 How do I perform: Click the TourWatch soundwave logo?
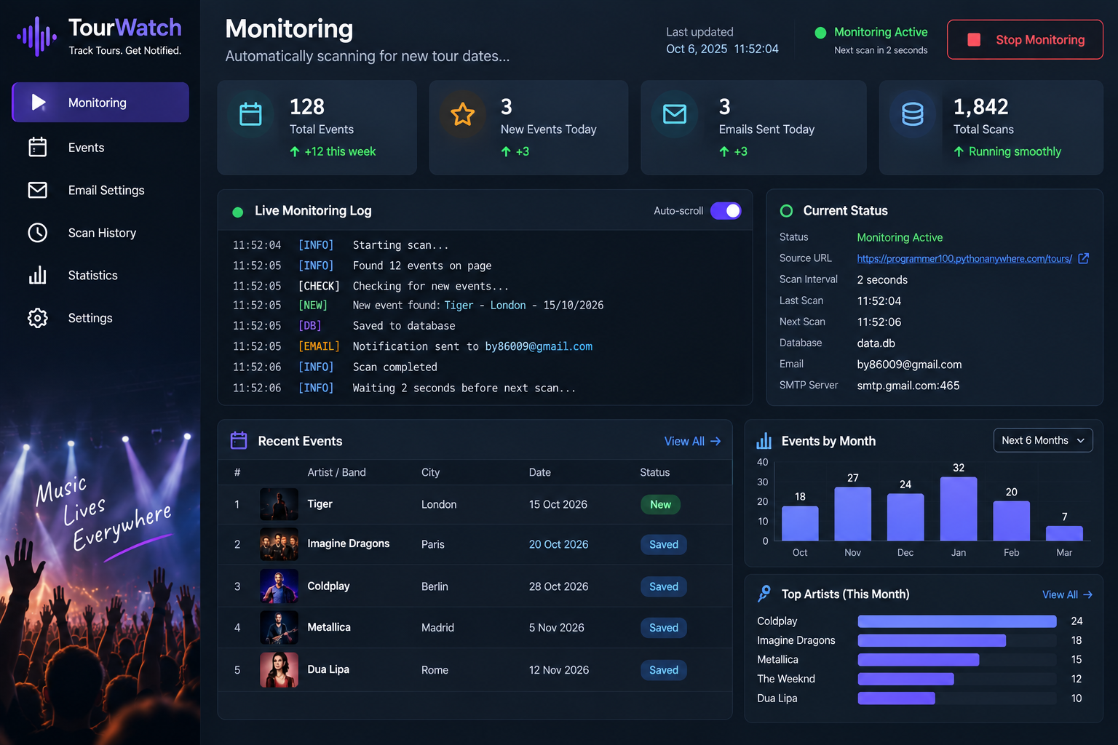click(x=36, y=36)
